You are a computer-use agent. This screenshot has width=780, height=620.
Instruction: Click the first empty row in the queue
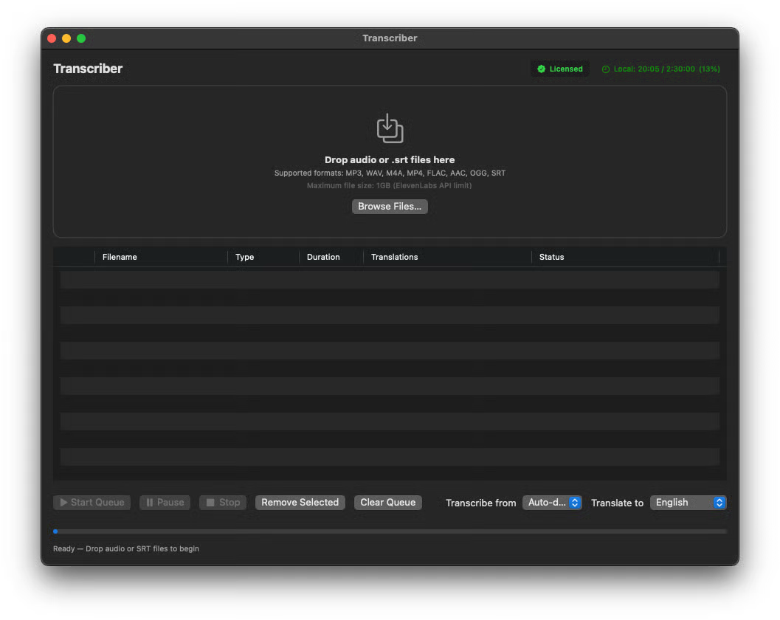coord(390,279)
